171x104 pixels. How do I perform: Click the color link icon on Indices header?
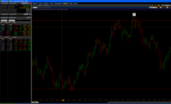(x=30, y=23)
